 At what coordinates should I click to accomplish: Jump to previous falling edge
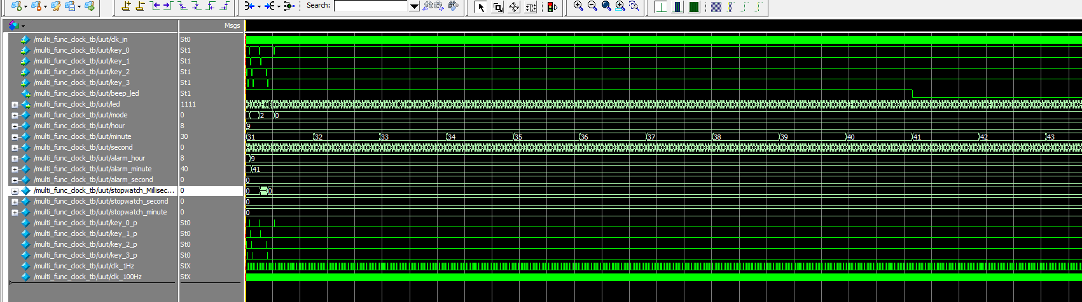click(183, 6)
